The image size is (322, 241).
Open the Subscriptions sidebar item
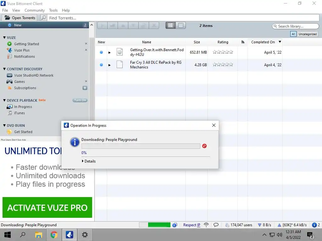click(25, 88)
